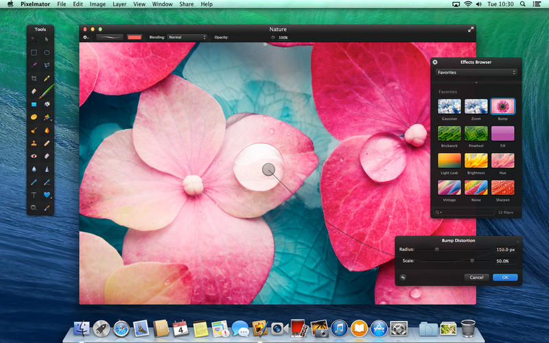549x343 pixels.
Task: Open the Layer menu
Action: pyautogui.click(x=119, y=4)
